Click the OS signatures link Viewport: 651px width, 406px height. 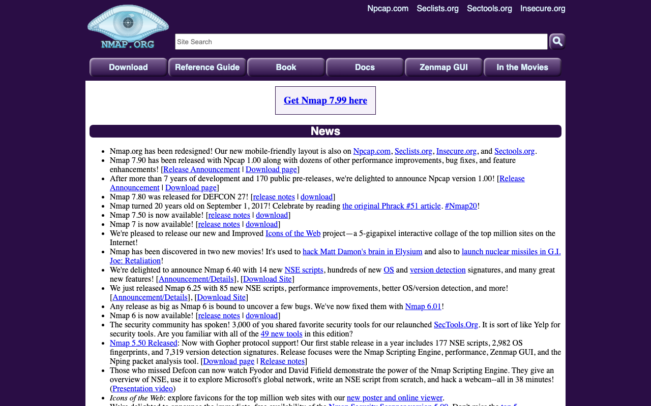tap(389, 270)
